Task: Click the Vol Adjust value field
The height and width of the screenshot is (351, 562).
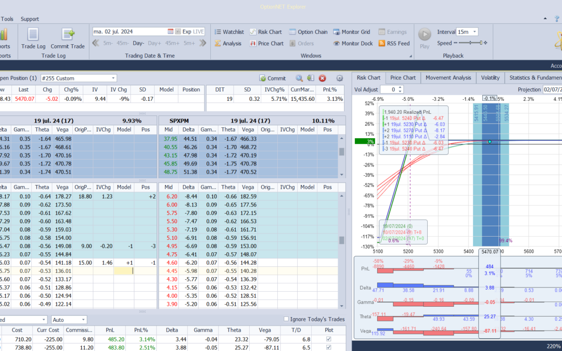Action: (x=389, y=89)
